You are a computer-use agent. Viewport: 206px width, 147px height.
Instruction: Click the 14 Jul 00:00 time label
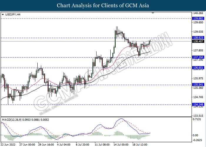[x=121, y=145]
